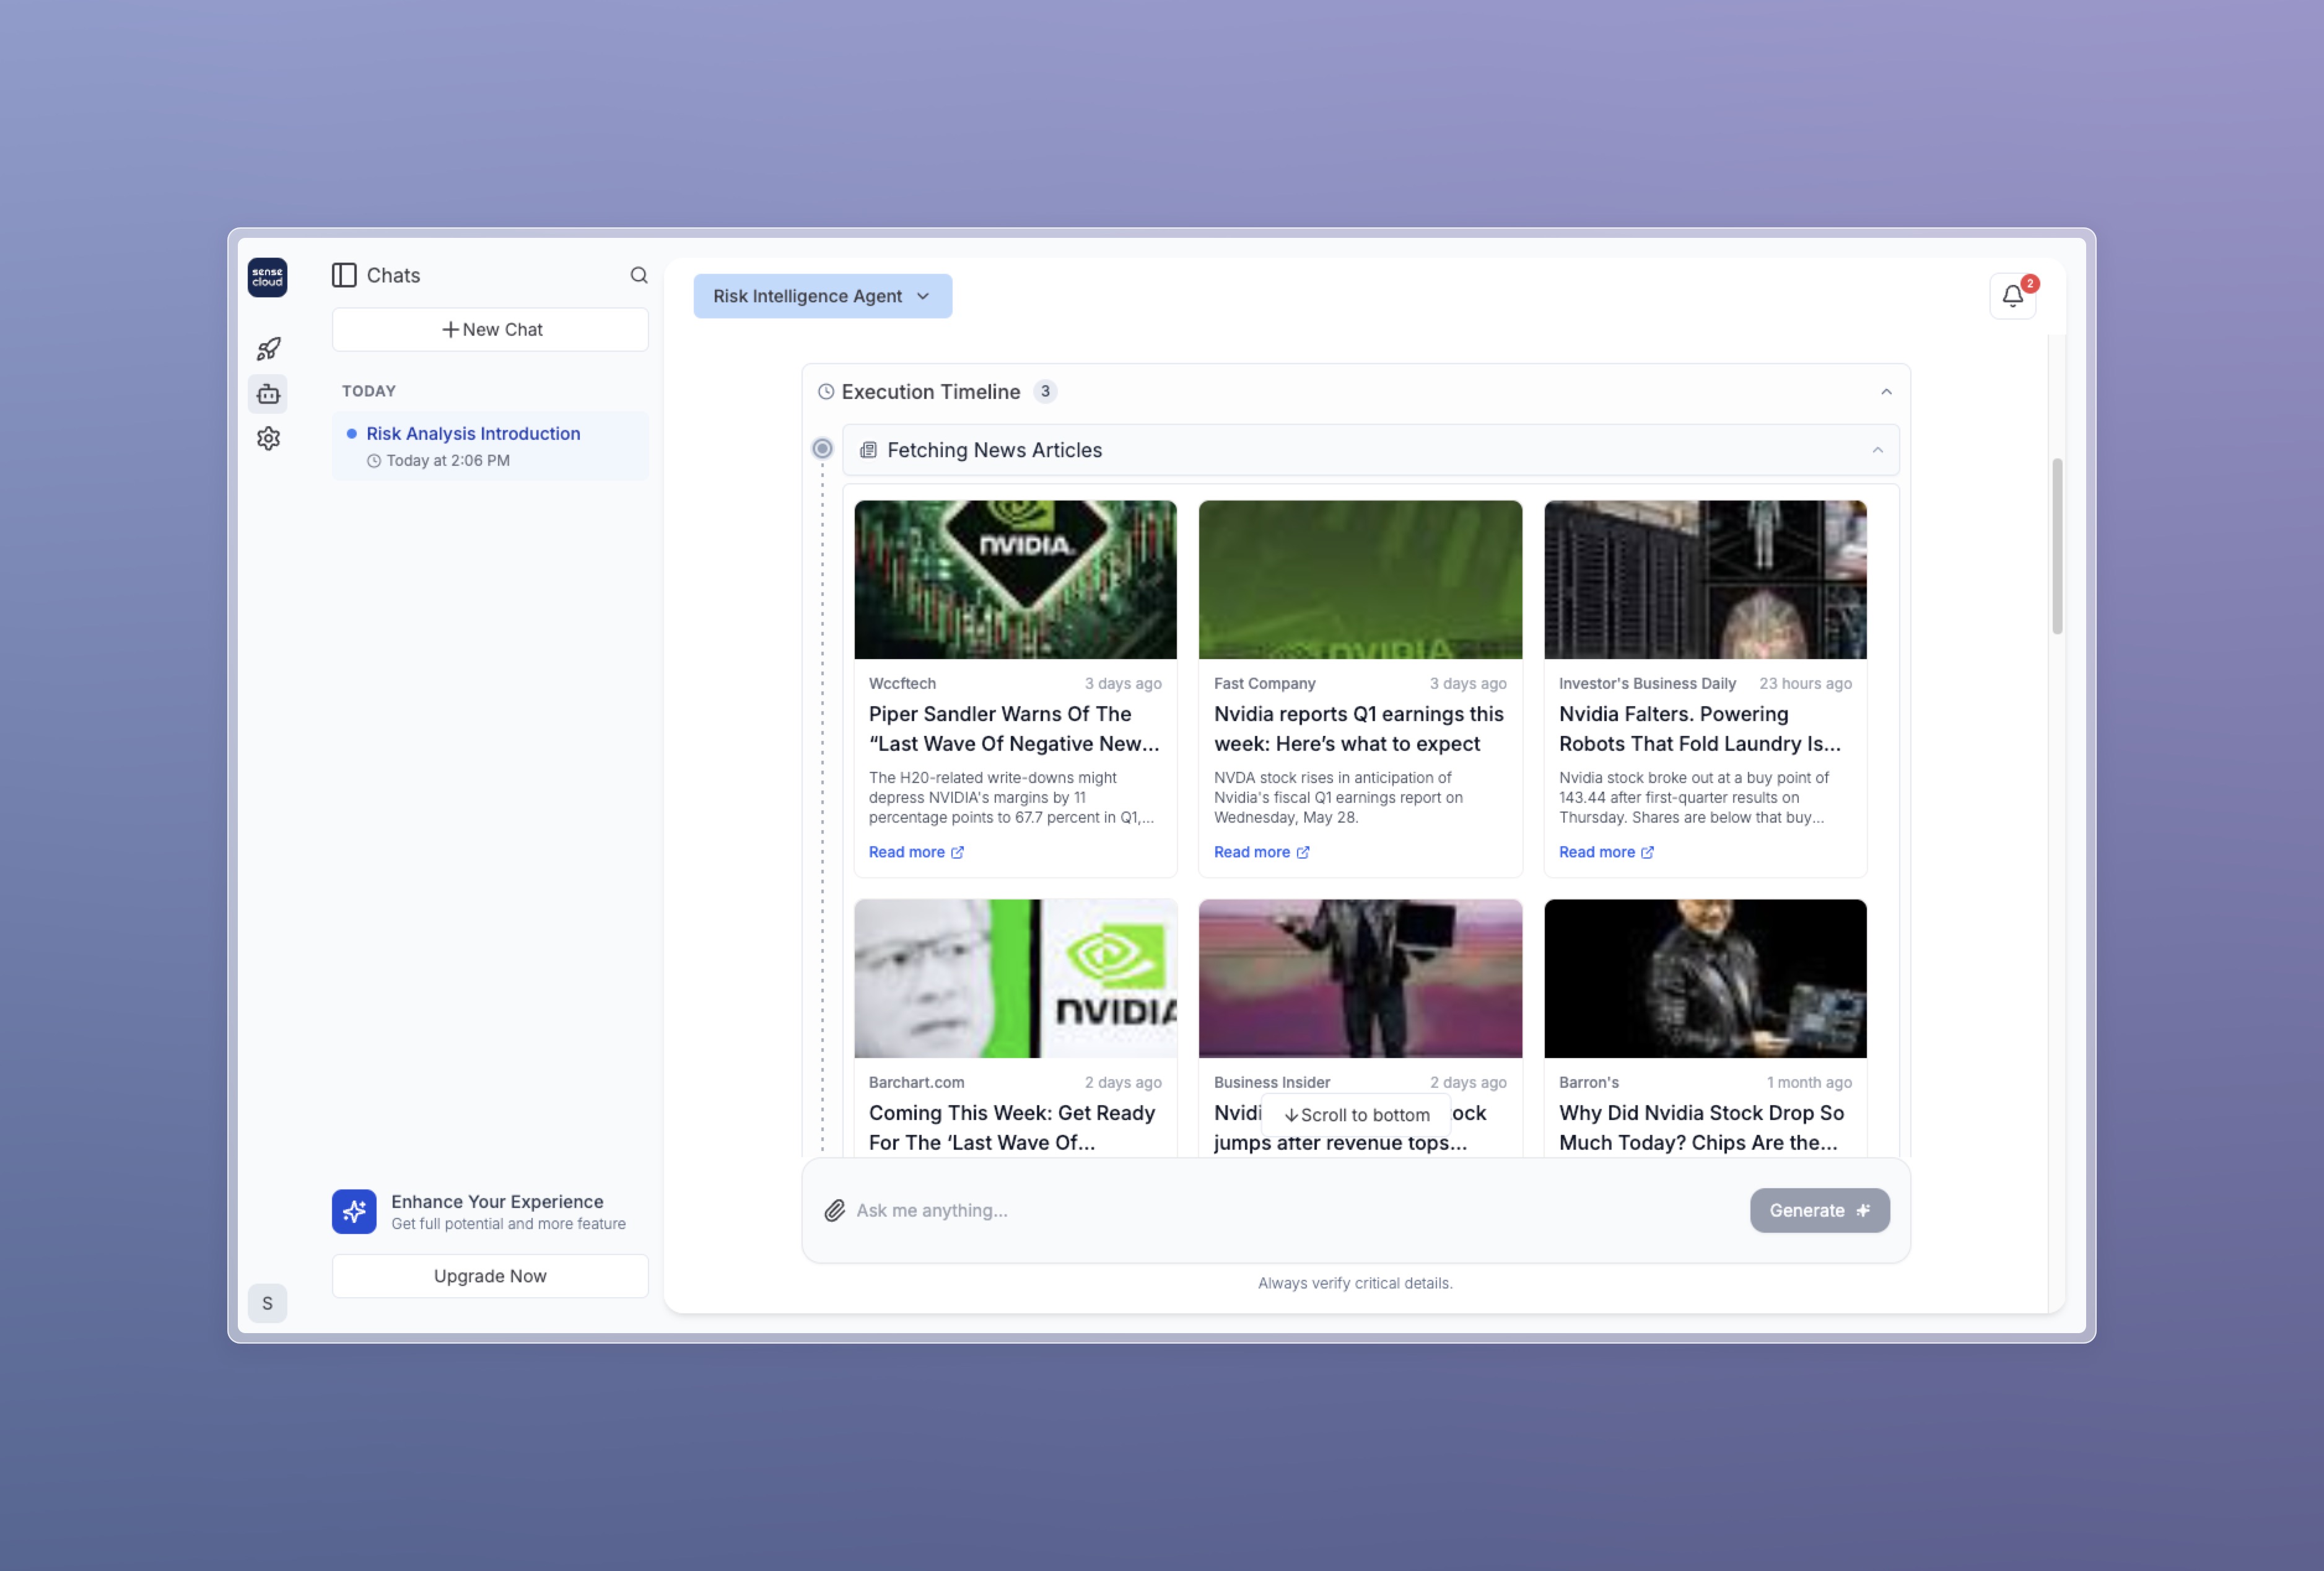Click Upgrade Now
This screenshot has width=2324, height=1571.
[490, 1275]
